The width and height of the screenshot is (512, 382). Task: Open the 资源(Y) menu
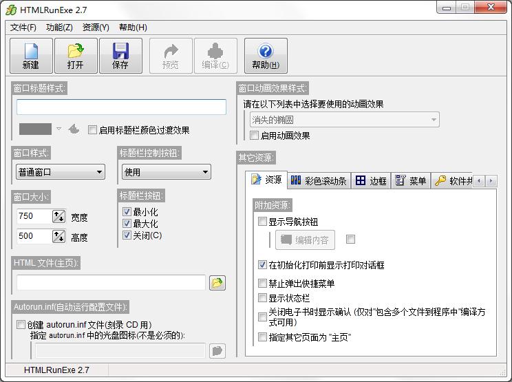point(96,28)
